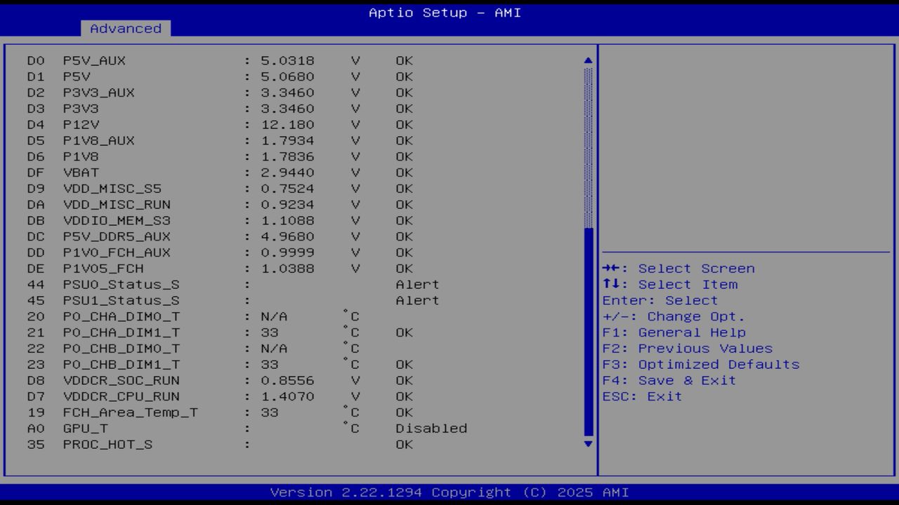This screenshot has height=505, width=899.
Task: Select the P5V voltage reading
Action: pyautogui.click(x=211, y=76)
